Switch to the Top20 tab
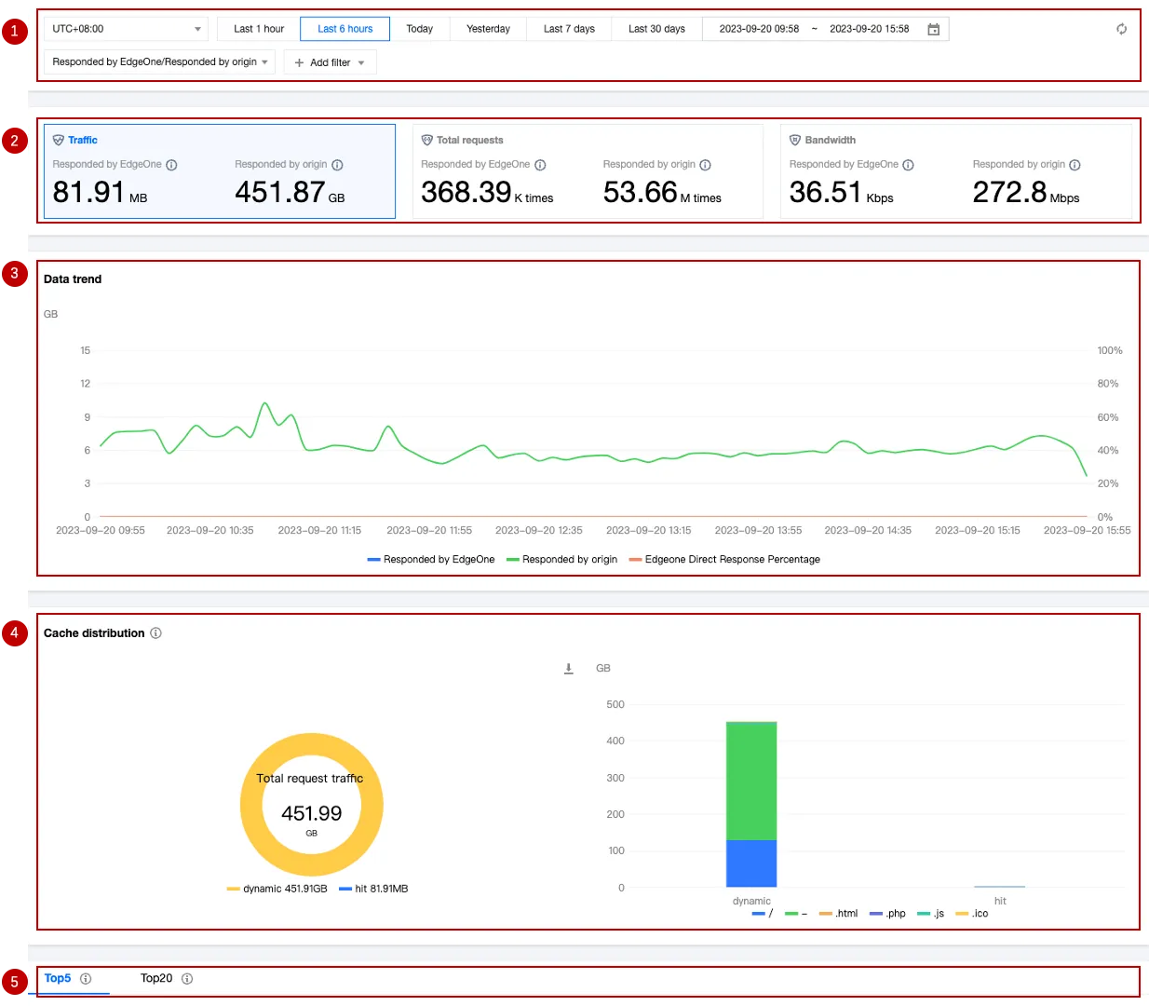Screen dimensions: 1149x1006 (x=156, y=979)
